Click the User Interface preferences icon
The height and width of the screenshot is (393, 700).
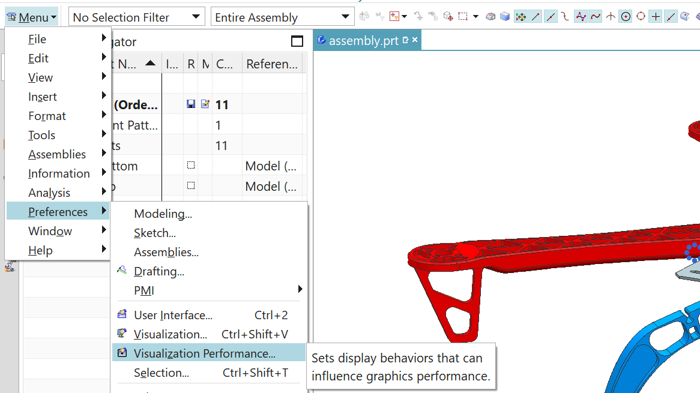click(x=122, y=315)
